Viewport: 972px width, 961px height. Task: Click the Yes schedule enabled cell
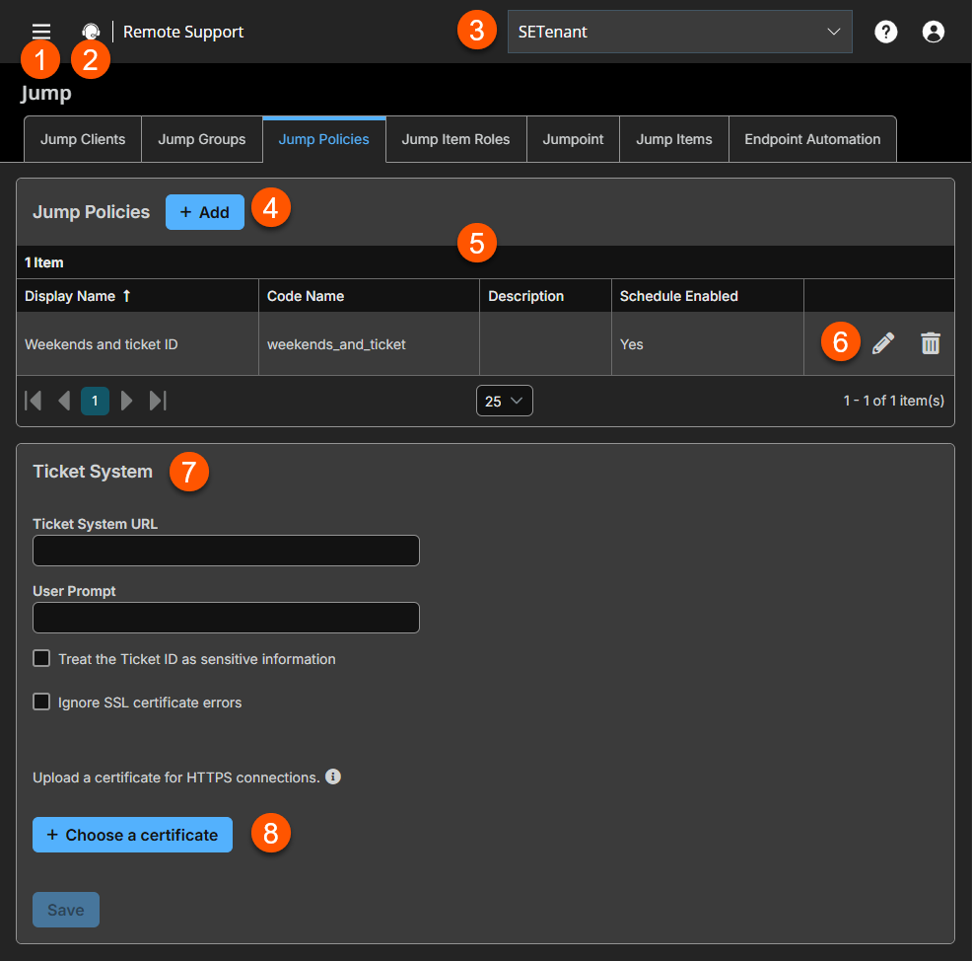pyautogui.click(x=707, y=344)
